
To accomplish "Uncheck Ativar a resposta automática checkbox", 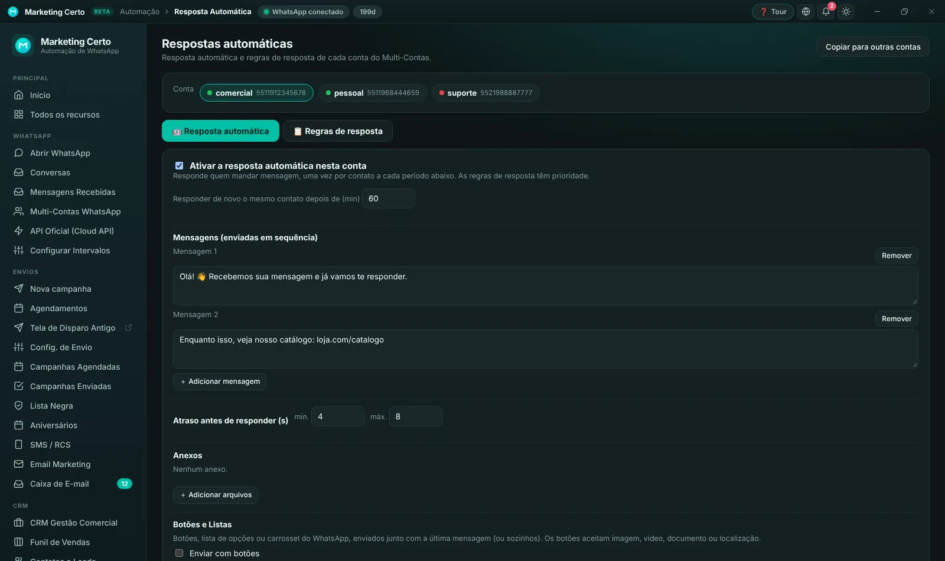I will tap(179, 166).
